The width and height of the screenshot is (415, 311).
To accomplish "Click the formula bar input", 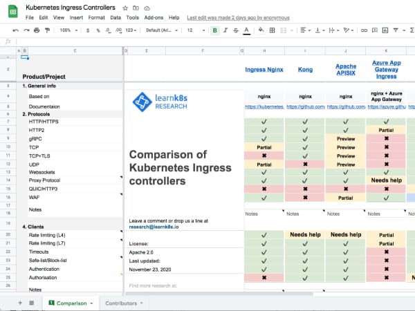I will point(215,41).
